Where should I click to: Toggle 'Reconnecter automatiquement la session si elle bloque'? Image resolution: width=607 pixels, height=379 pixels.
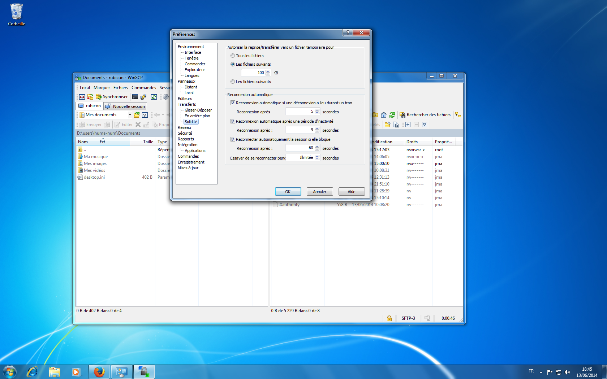point(233,139)
